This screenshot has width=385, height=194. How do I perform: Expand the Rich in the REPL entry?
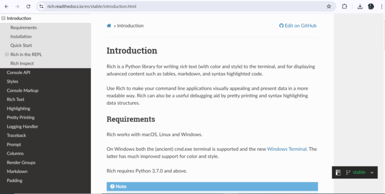7,54
